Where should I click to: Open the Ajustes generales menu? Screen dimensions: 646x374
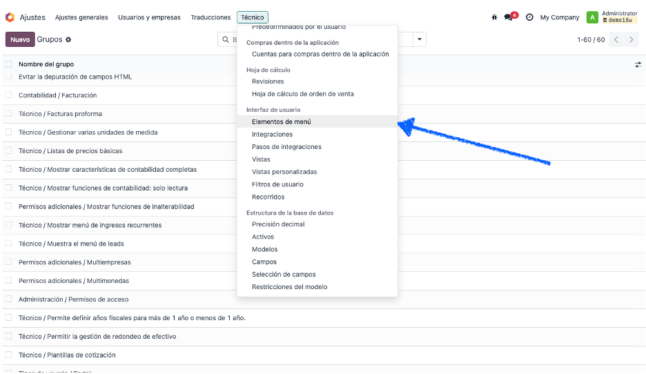[81, 17]
